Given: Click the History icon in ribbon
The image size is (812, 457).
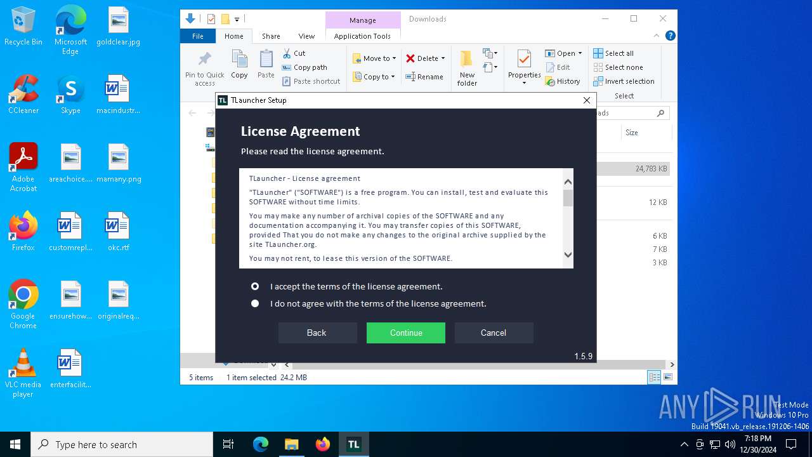Looking at the screenshot, I should [551, 81].
